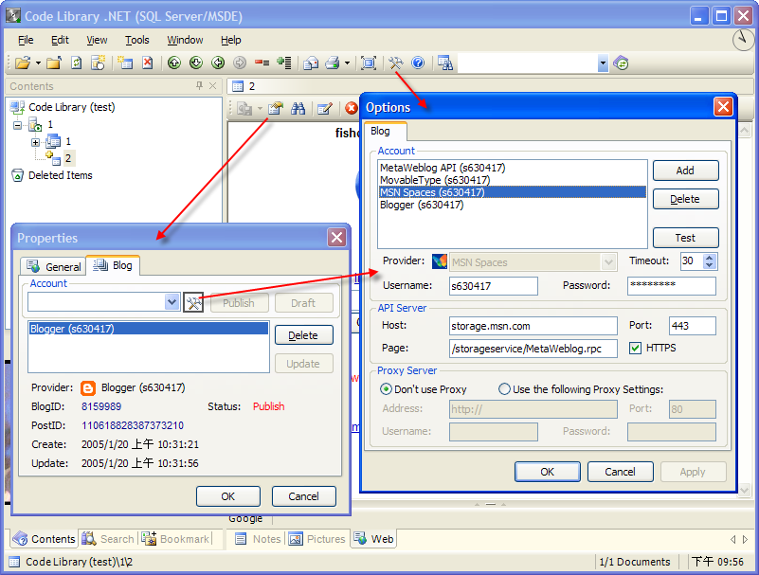Click the Host field storage.msn.com

click(533, 326)
